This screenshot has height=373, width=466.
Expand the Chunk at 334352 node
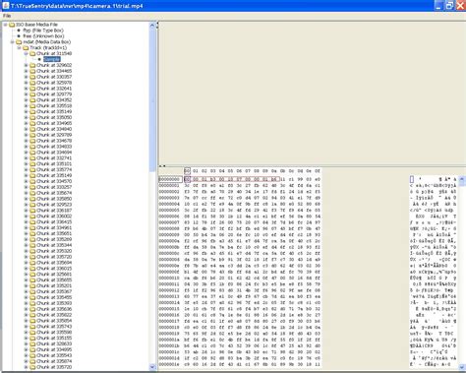pos(26,100)
